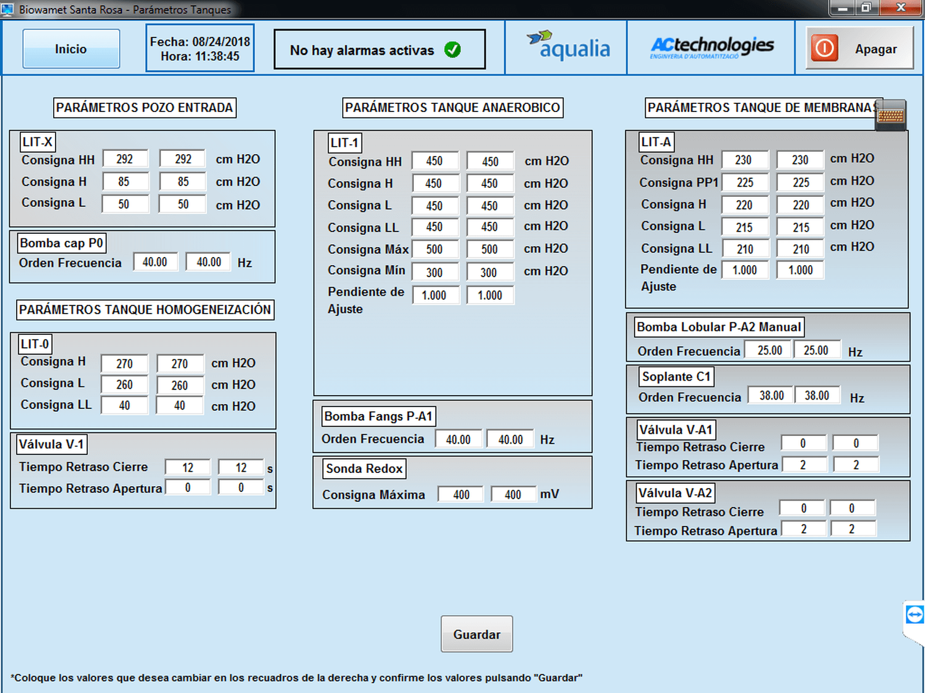Edit Bomba Fangs P-A1 frequency new value

coord(510,439)
